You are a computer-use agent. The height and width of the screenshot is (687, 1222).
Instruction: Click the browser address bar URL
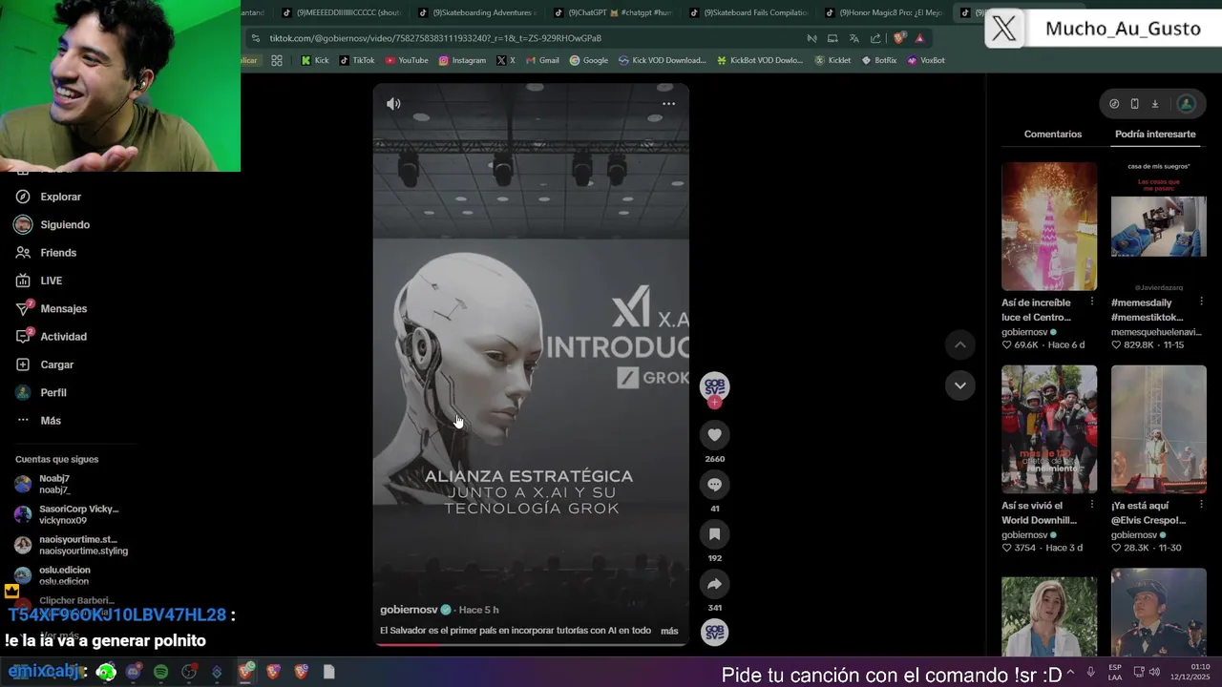tap(435, 38)
